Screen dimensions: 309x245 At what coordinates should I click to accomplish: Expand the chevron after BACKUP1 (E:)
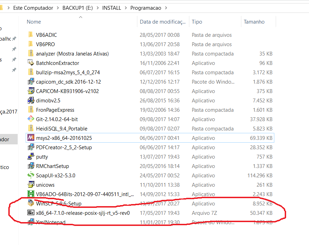(97, 8)
